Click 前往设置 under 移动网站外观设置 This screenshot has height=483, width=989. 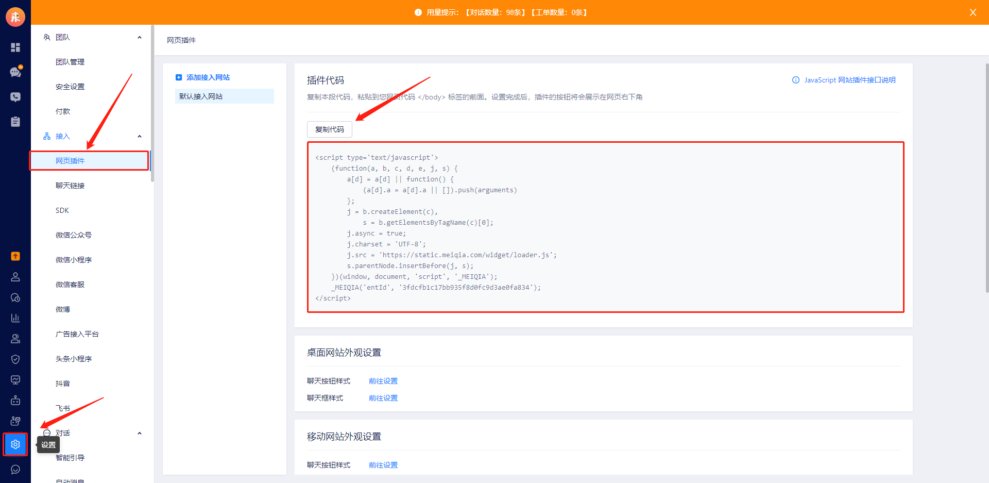click(x=383, y=465)
